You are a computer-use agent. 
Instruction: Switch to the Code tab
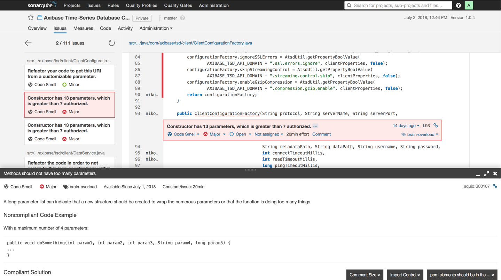(x=105, y=28)
